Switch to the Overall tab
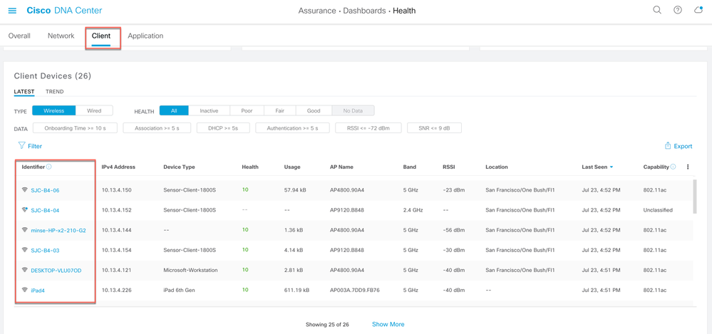The width and height of the screenshot is (712, 334). (19, 36)
